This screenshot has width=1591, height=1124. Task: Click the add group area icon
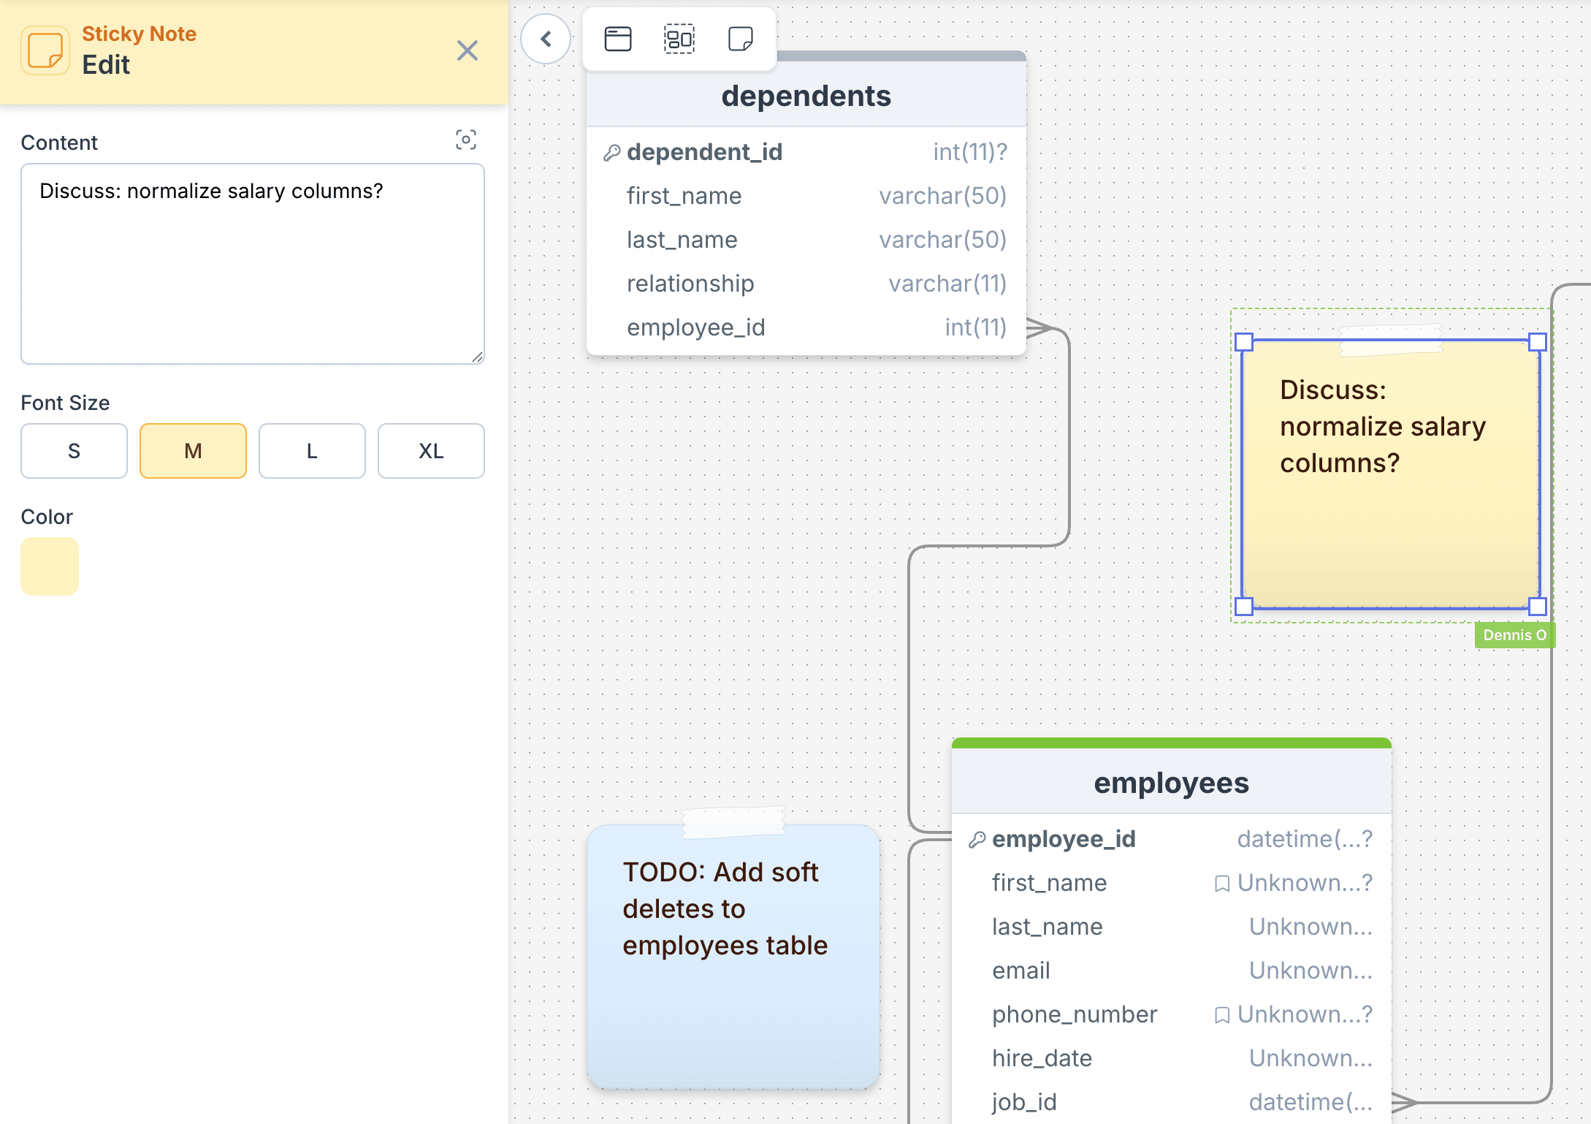click(x=679, y=39)
